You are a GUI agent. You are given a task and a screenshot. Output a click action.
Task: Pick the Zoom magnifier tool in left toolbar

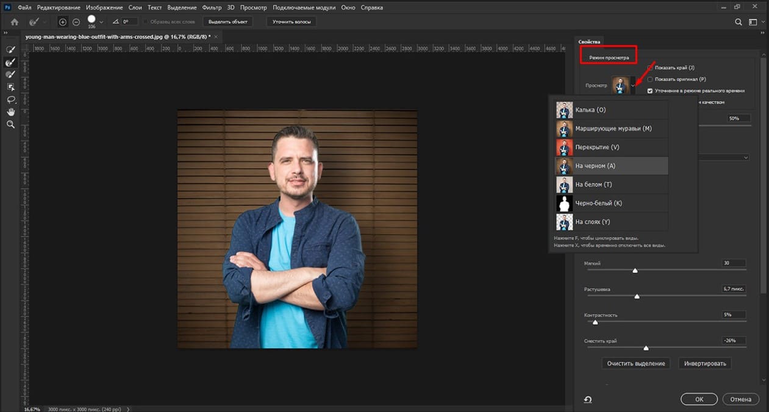point(10,124)
